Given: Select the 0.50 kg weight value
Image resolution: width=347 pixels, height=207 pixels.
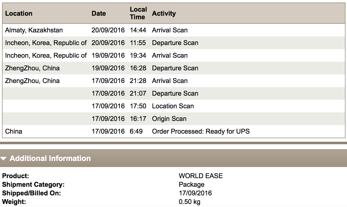Looking at the screenshot, I should [190, 202].
